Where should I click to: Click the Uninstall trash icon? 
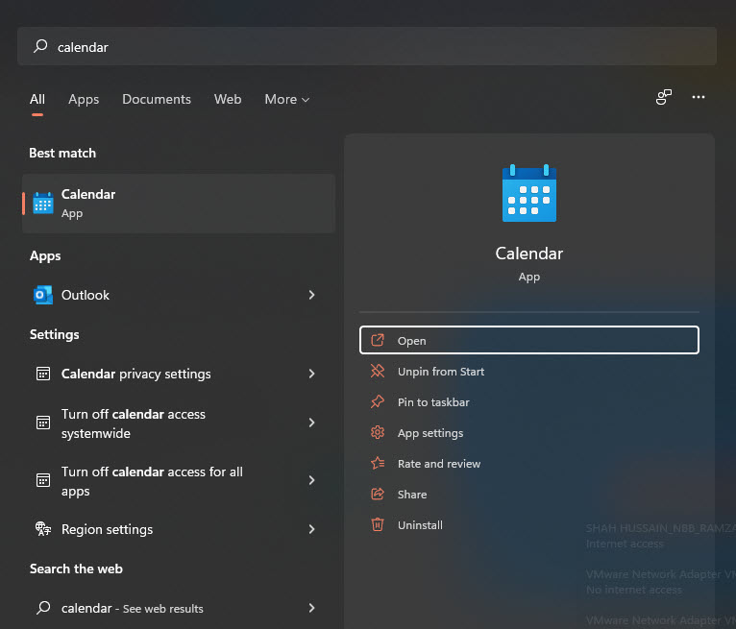(x=378, y=524)
